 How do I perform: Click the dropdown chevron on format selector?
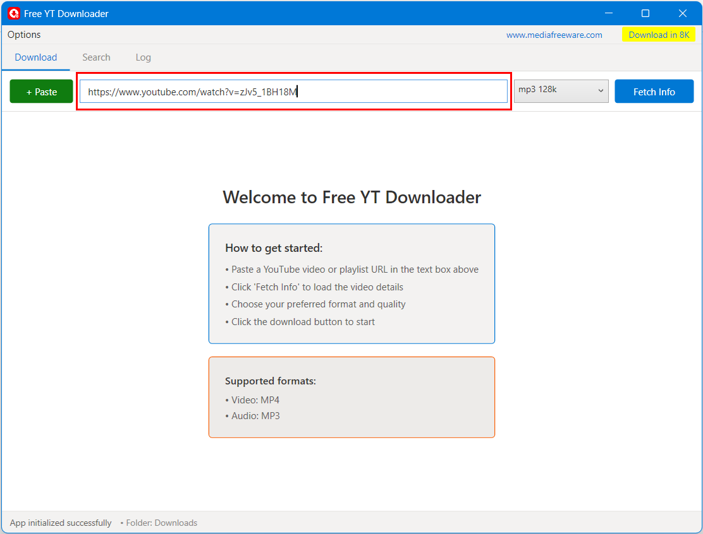[x=600, y=90]
